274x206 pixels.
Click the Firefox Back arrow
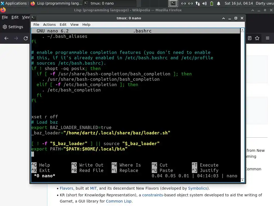[6, 38]
